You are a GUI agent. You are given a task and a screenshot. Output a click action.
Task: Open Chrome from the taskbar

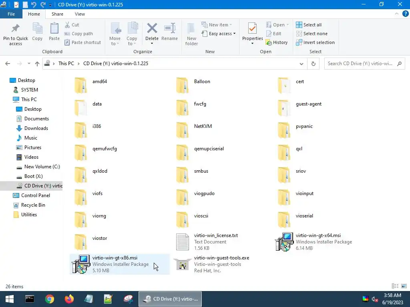pos(49,299)
